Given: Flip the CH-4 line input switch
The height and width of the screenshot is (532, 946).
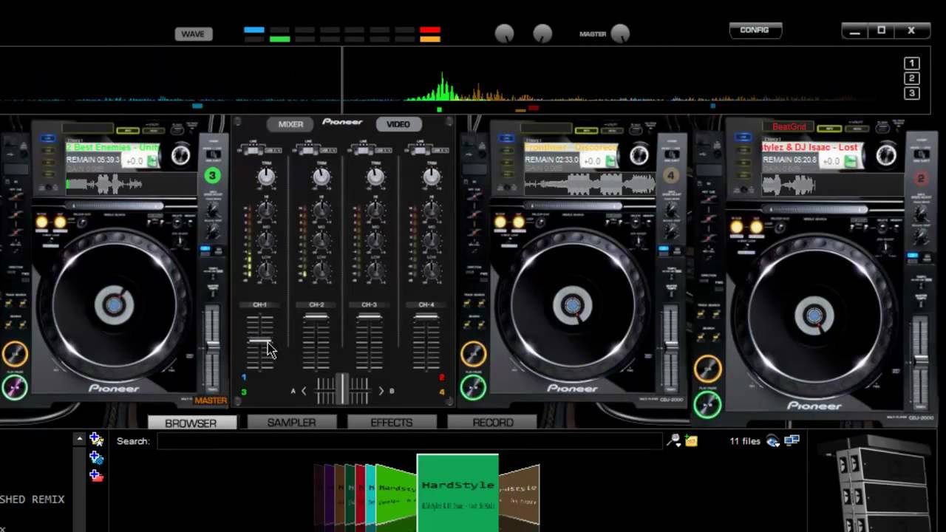Looking at the screenshot, I should coord(419,150).
